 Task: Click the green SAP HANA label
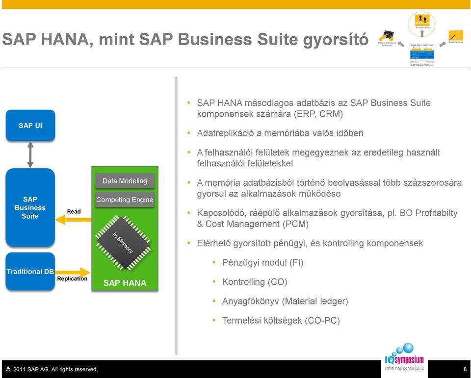125,283
